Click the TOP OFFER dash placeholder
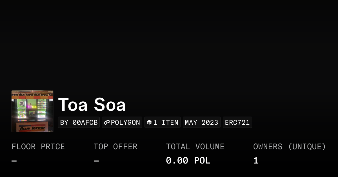 tap(96, 160)
